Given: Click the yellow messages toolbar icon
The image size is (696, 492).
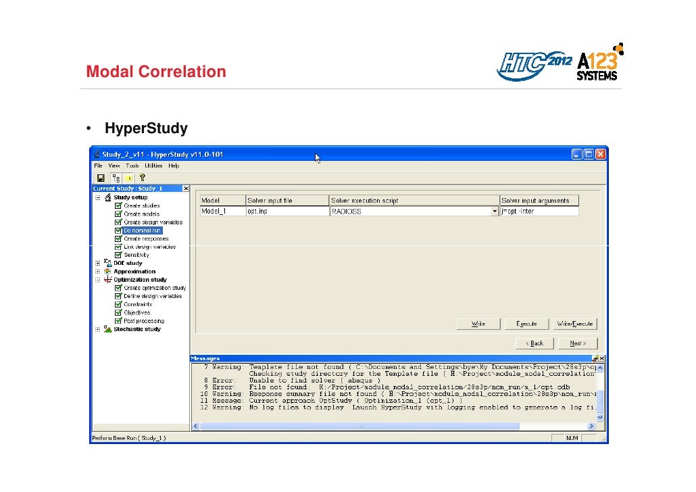Looking at the screenshot, I should pos(128,178).
